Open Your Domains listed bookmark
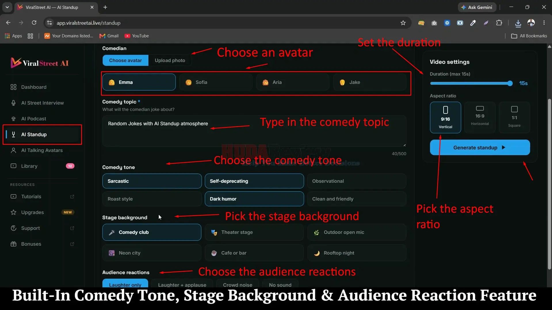Image resolution: width=552 pixels, height=310 pixels. (x=69, y=36)
